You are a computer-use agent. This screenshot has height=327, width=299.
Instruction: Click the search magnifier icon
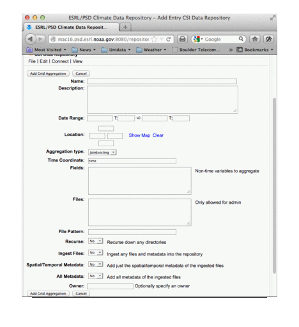pos(241,39)
